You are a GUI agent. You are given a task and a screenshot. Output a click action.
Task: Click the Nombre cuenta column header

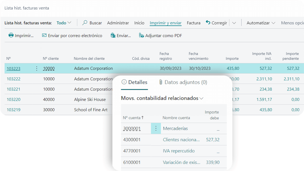click(x=176, y=118)
